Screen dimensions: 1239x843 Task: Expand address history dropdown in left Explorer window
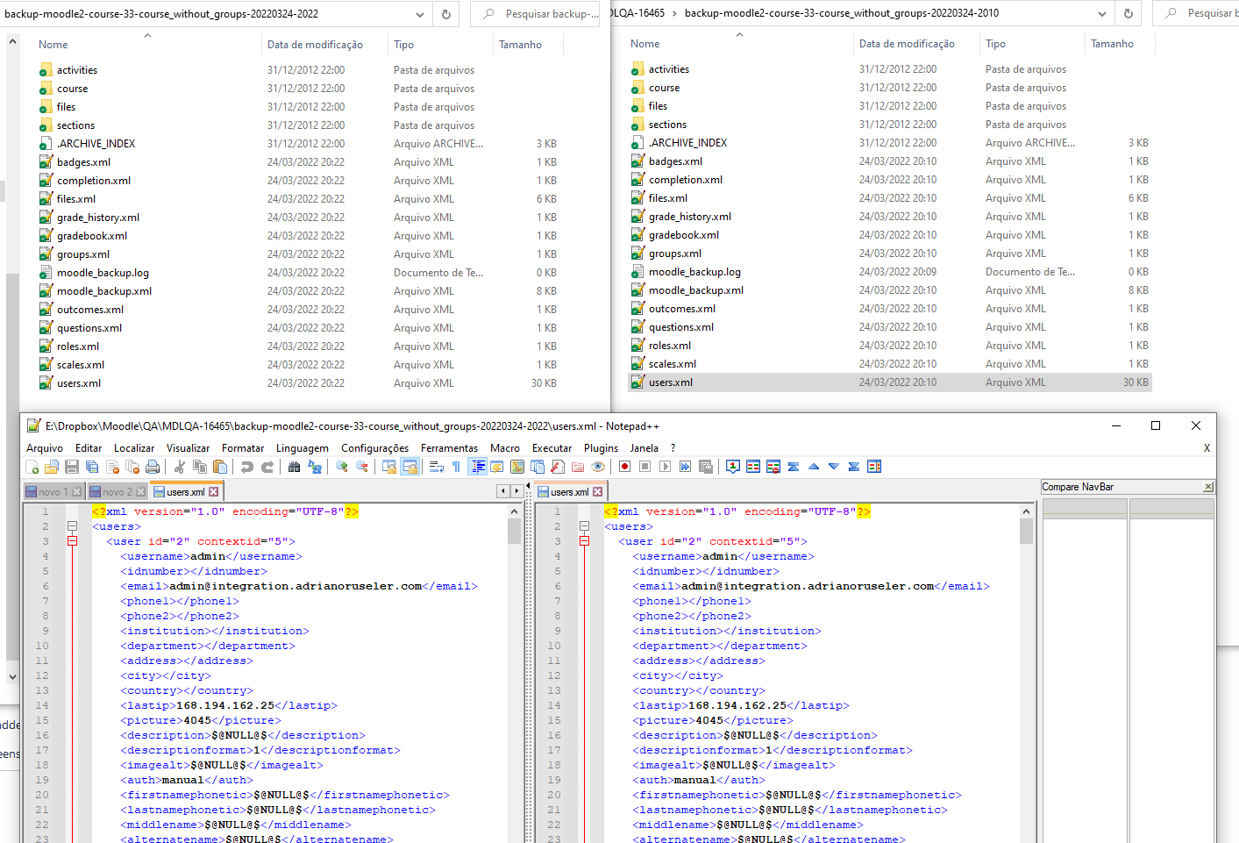(420, 14)
